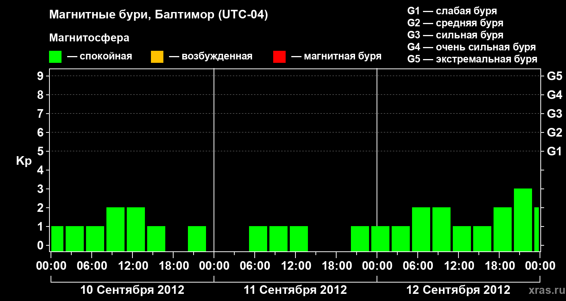Click the orange возбужденная legend swatch
Viewport: 566px width, 301px height.
pos(157,56)
